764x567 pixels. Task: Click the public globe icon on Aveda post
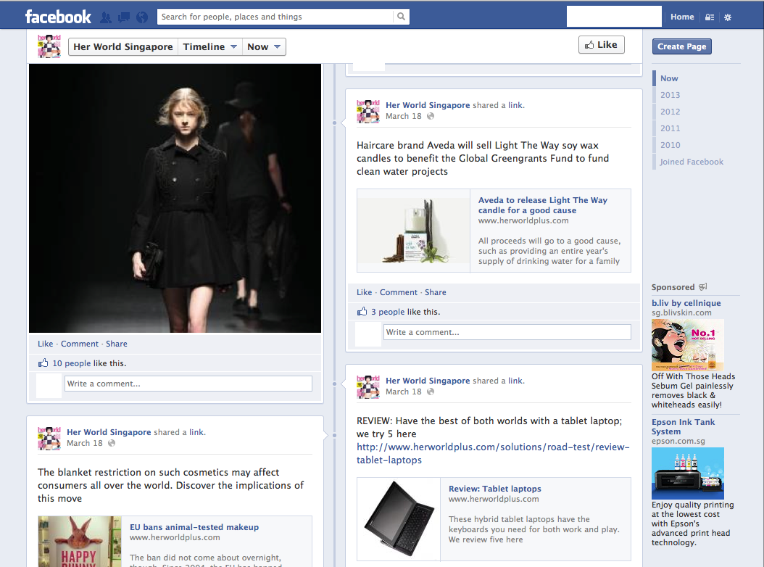pos(431,116)
